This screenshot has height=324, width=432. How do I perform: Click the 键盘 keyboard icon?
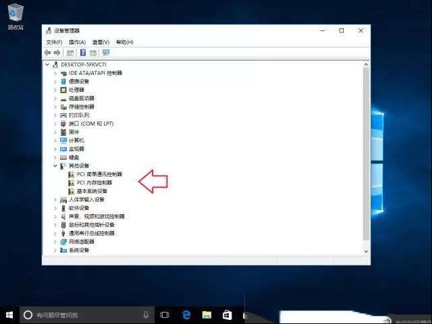pyautogui.click(x=63, y=157)
